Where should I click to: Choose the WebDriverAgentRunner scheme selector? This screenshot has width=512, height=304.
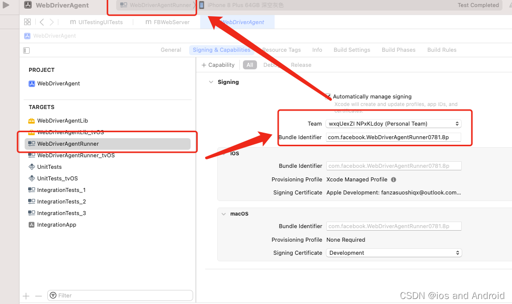click(x=155, y=5)
